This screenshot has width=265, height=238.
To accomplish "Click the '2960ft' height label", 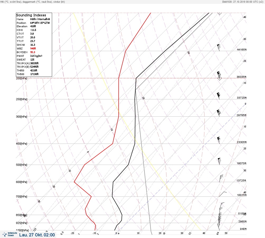I will pyautogui.click(x=243, y=221).
